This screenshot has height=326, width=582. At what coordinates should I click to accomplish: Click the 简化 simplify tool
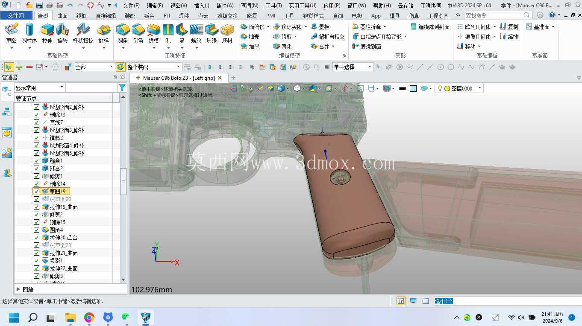(x=282, y=47)
